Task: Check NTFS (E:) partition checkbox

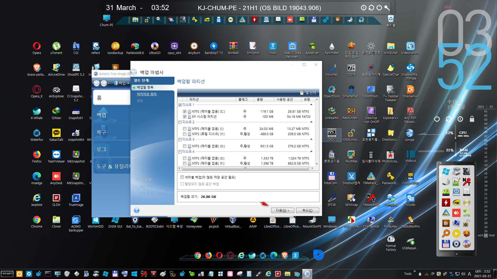Action: coord(185,158)
